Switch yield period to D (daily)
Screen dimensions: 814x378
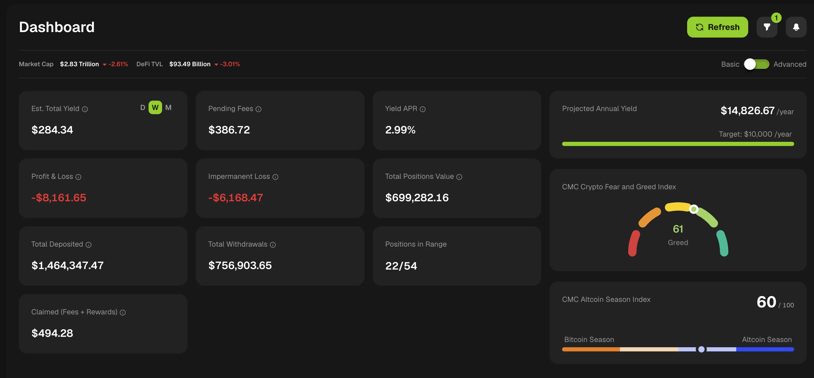click(143, 108)
